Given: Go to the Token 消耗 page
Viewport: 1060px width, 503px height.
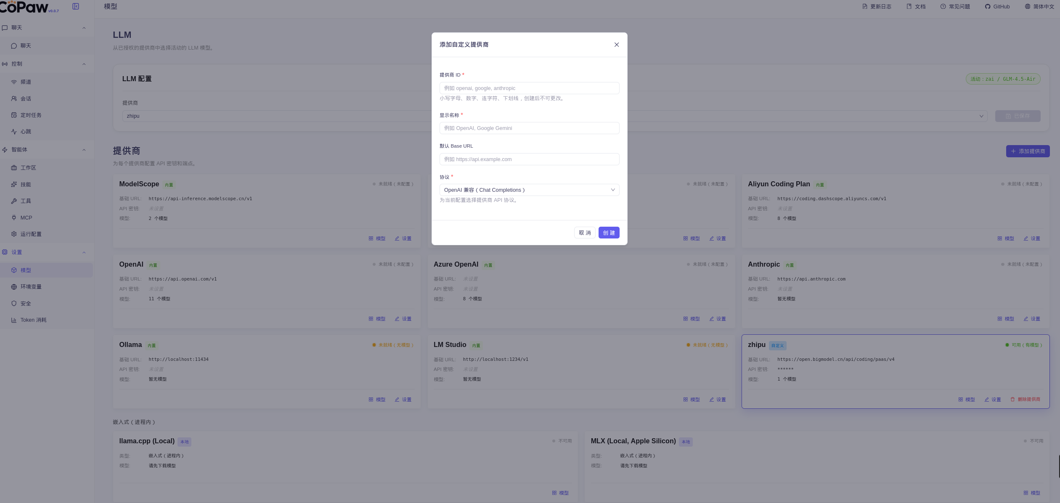Looking at the screenshot, I should coord(33,320).
